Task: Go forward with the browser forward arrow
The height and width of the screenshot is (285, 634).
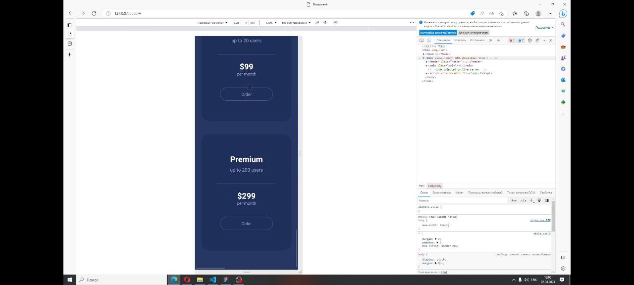Action: pyautogui.click(x=82, y=13)
